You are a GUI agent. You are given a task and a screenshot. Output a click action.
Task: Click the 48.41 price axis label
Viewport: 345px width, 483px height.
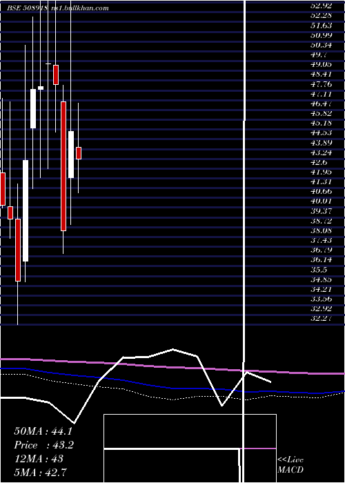[x=322, y=75]
